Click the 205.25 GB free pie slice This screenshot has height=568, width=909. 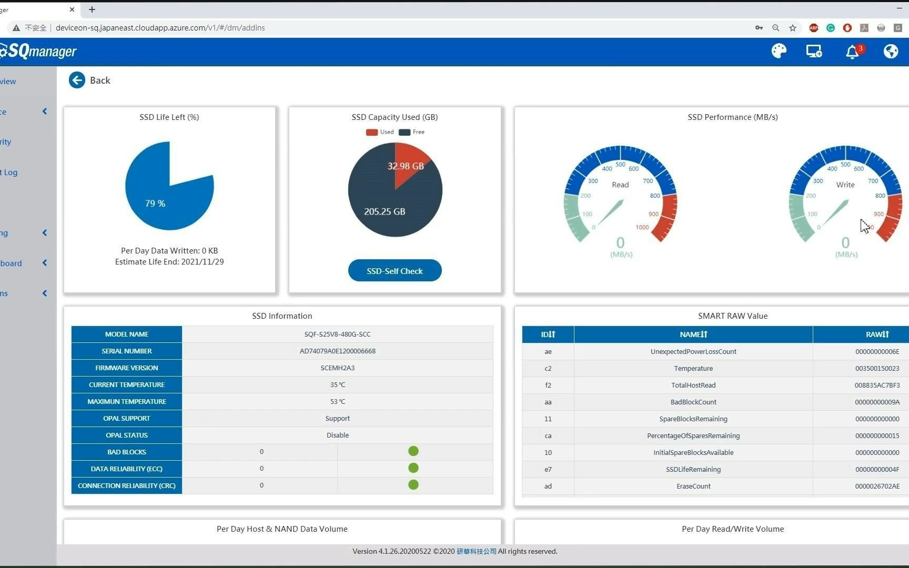click(x=385, y=211)
